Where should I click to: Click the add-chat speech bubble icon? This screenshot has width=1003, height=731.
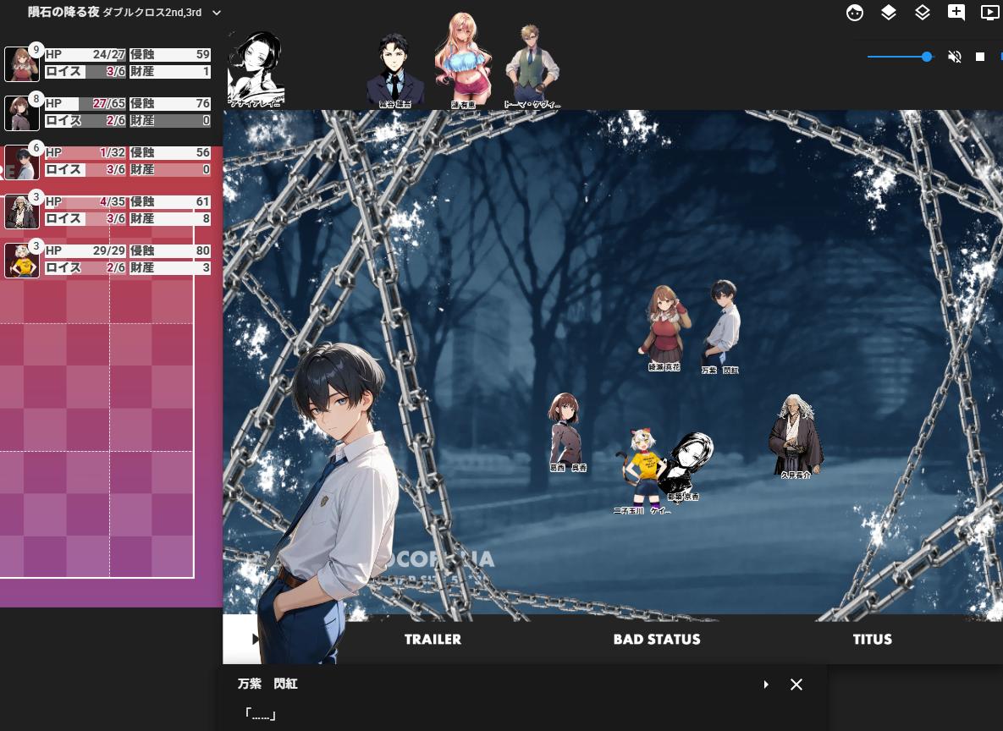tap(956, 13)
